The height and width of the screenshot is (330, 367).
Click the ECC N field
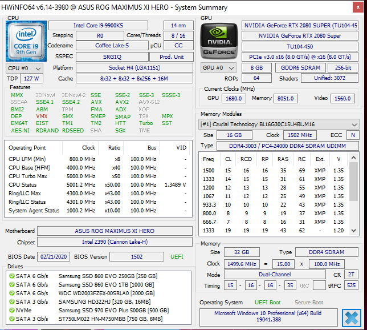click(353, 135)
